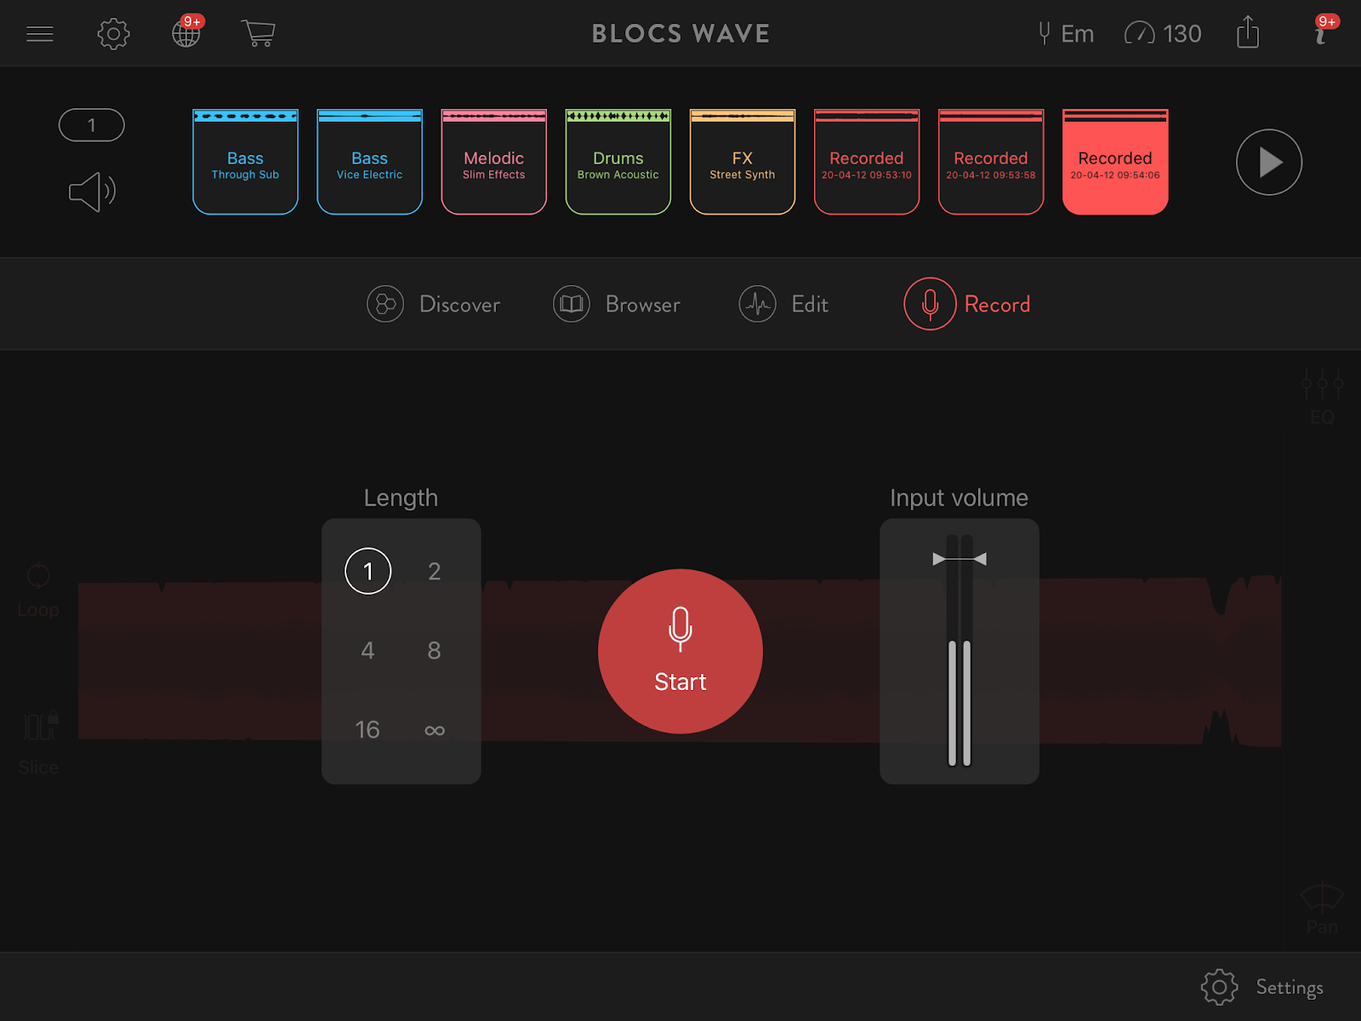Change the Em key setting
Screen dimensions: 1361x1021
coord(1077,34)
